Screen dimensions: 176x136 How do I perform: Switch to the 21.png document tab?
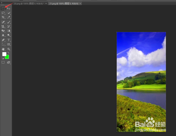pyautogui.click(x=64, y=4)
